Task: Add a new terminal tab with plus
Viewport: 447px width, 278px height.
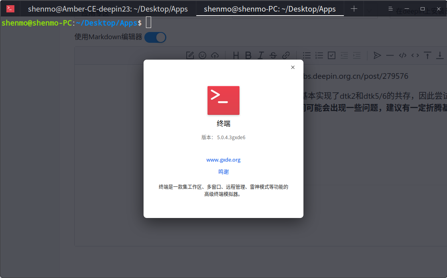Action: pos(354,9)
